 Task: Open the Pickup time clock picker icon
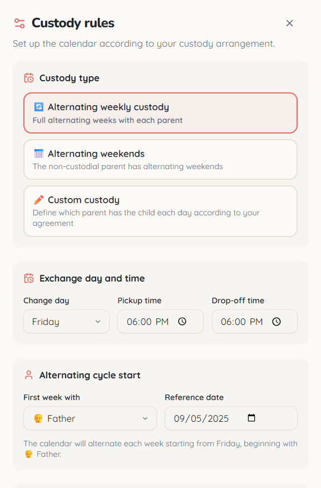pos(182,322)
